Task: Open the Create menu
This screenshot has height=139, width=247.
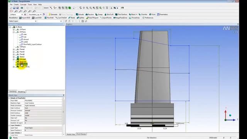Action: tap(16, 5)
